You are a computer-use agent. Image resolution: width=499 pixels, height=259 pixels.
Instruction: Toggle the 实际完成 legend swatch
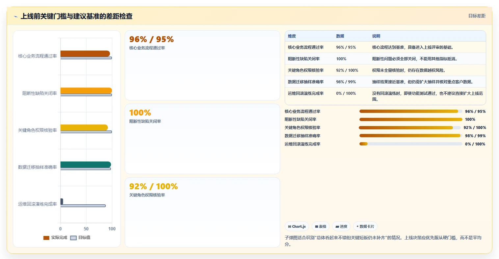coord(46,238)
